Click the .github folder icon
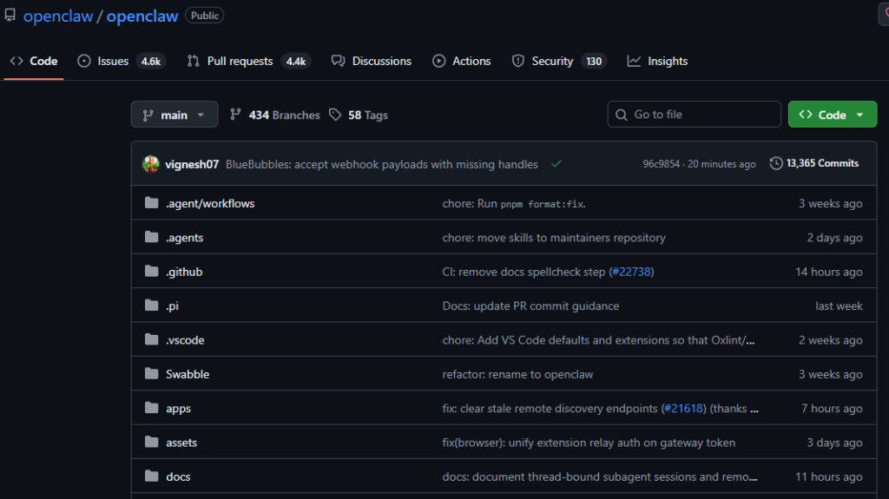The height and width of the screenshot is (499, 889). (152, 272)
